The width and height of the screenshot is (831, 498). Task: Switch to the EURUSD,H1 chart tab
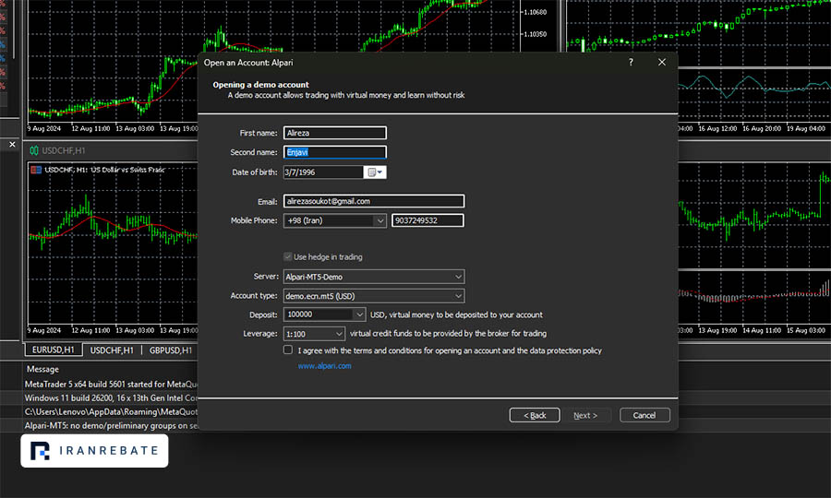tap(53, 350)
